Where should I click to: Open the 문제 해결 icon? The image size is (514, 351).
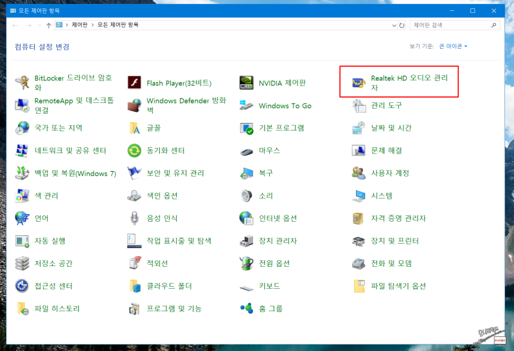coord(359,150)
